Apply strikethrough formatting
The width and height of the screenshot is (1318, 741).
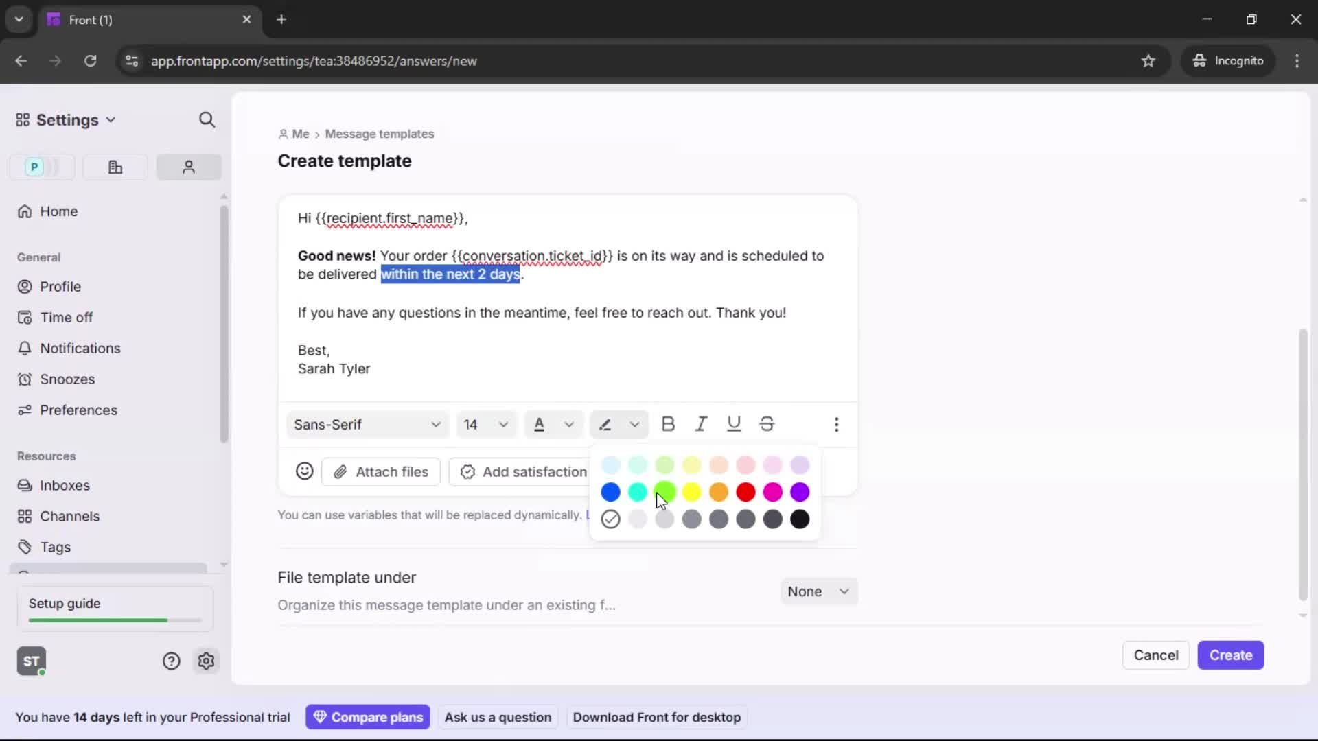(x=767, y=424)
